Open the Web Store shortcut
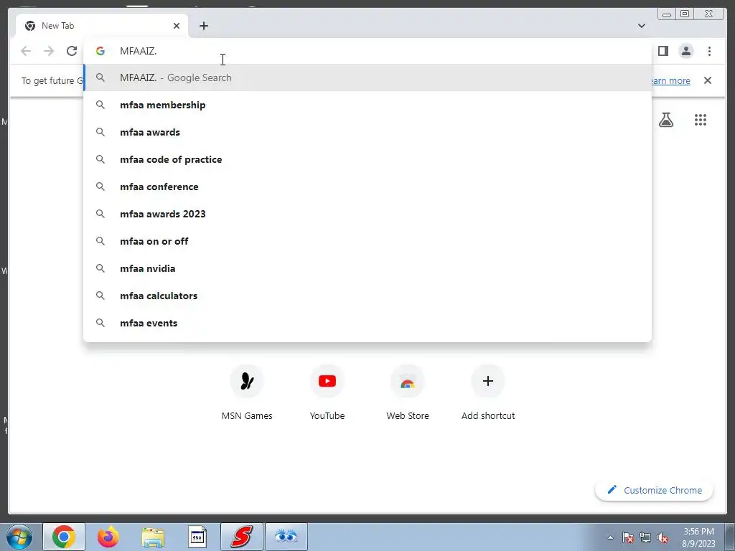The height and width of the screenshot is (551, 735). tap(408, 392)
